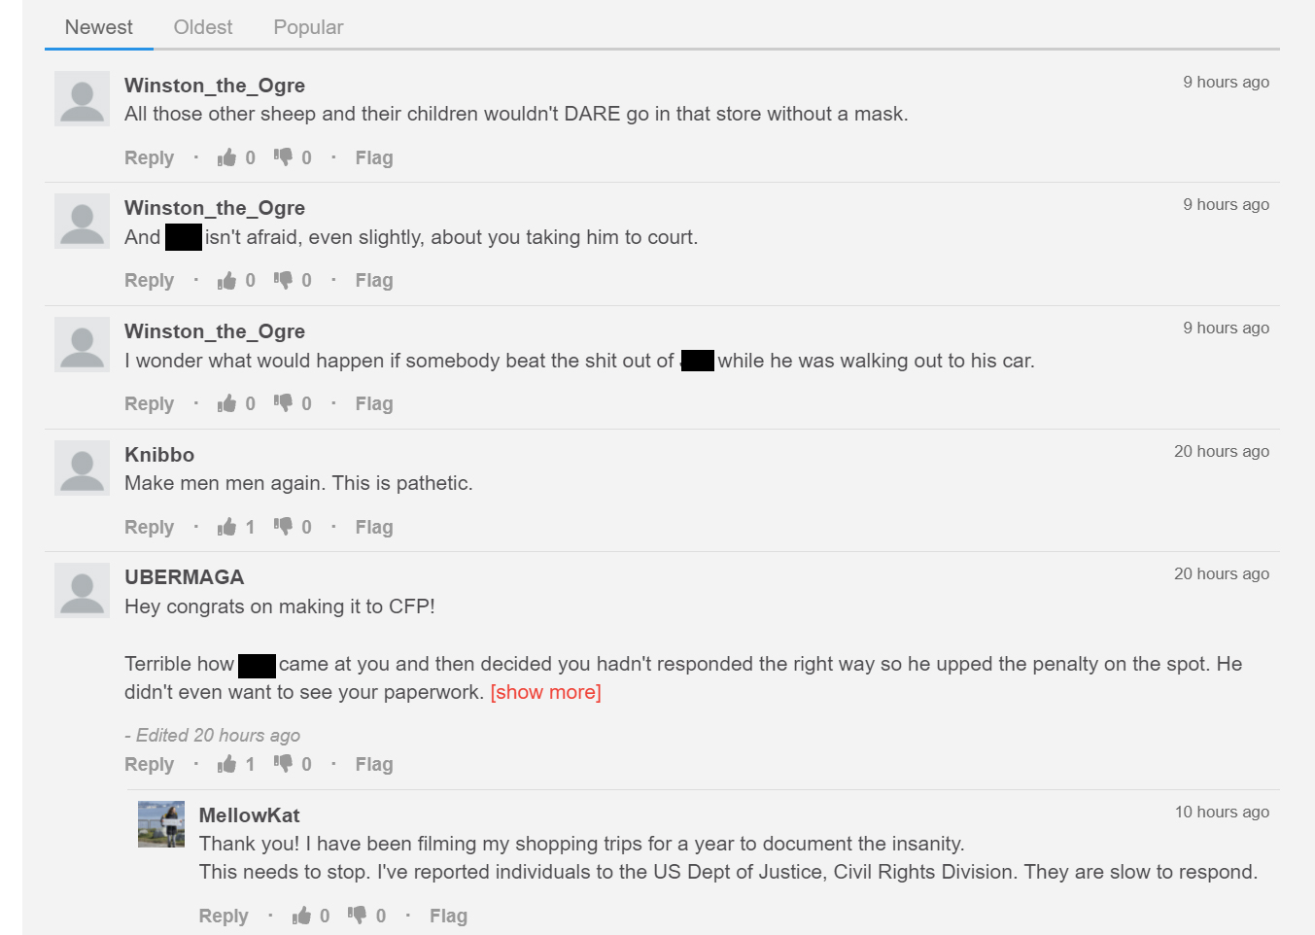Upvote the sheep and masks comment
This screenshot has width=1315, height=935.
click(x=227, y=157)
